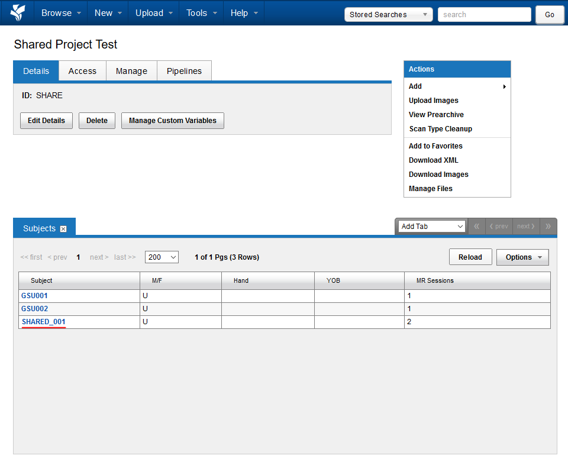
Task: Sort the table by MR Sessions column header
Action: tap(435, 280)
